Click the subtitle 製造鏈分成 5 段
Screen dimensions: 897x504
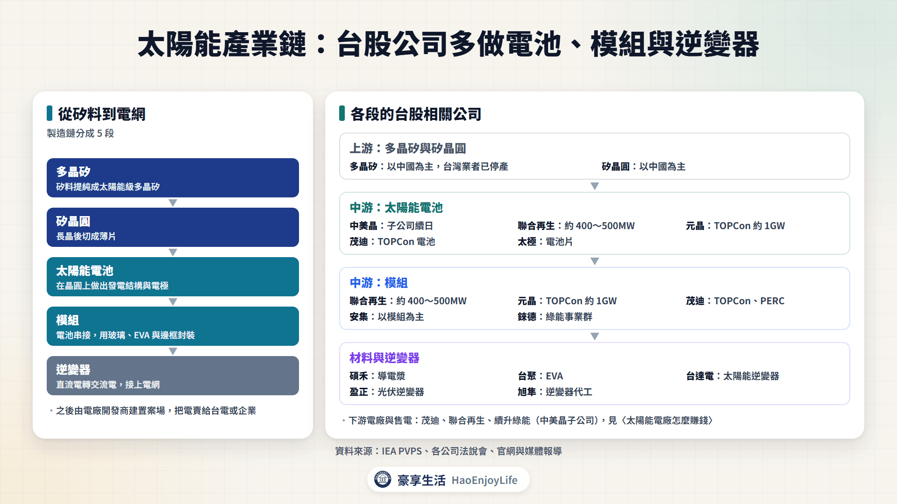[x=80, y=133]
